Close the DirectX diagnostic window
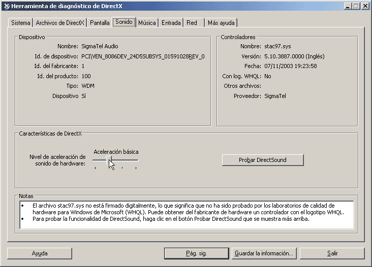This screenshot has width=372, height=267. (365, 6)
